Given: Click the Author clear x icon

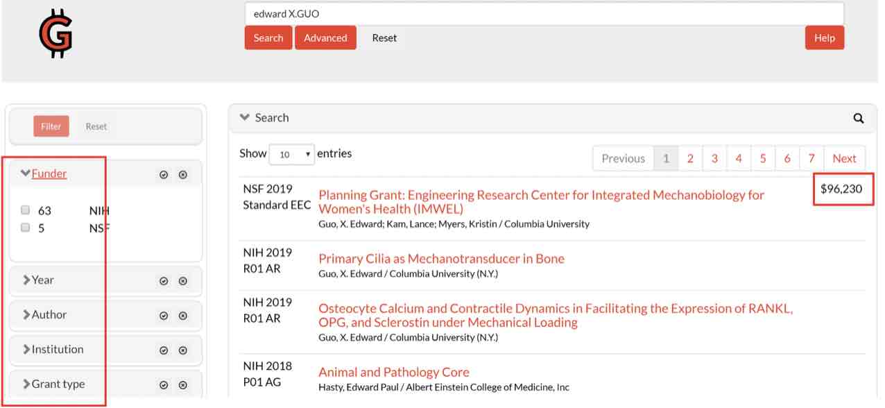Looking at the screenshot, I should coord(183,316).
